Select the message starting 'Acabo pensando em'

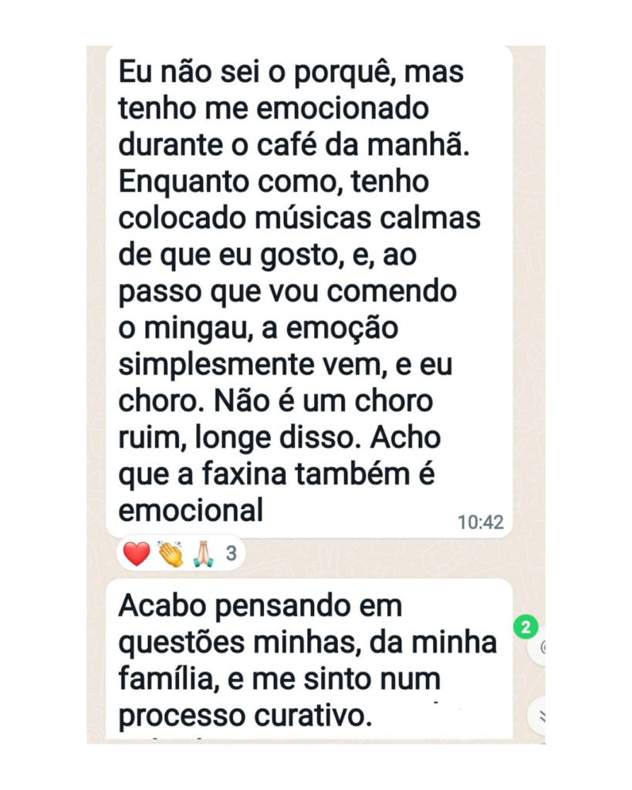[x=309, y=660]
